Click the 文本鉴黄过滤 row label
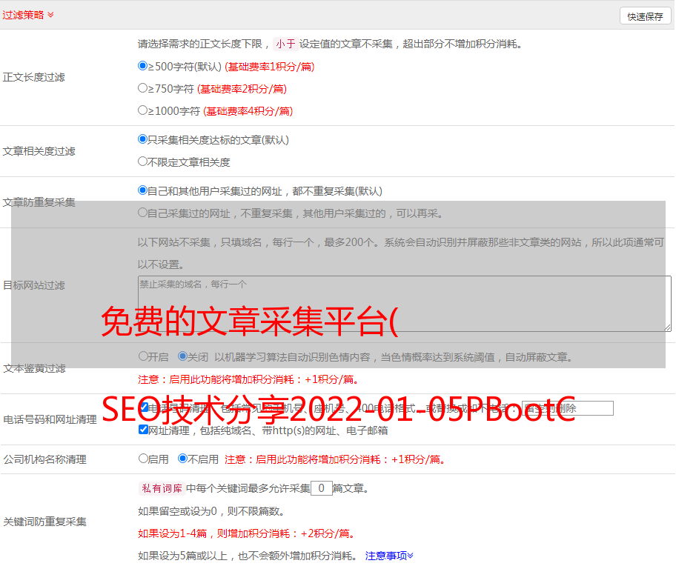This screenshot has height=569, width=676. tap(35, 368)
